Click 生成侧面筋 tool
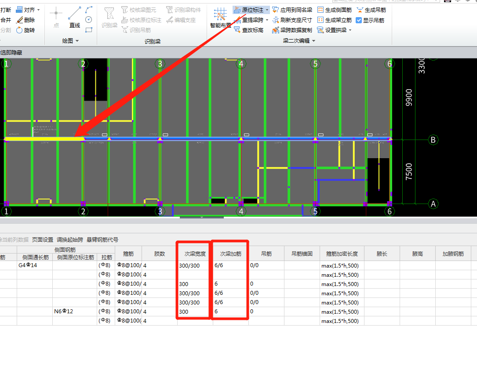This screenshot has height=366, width=477. tap(334, 10)
